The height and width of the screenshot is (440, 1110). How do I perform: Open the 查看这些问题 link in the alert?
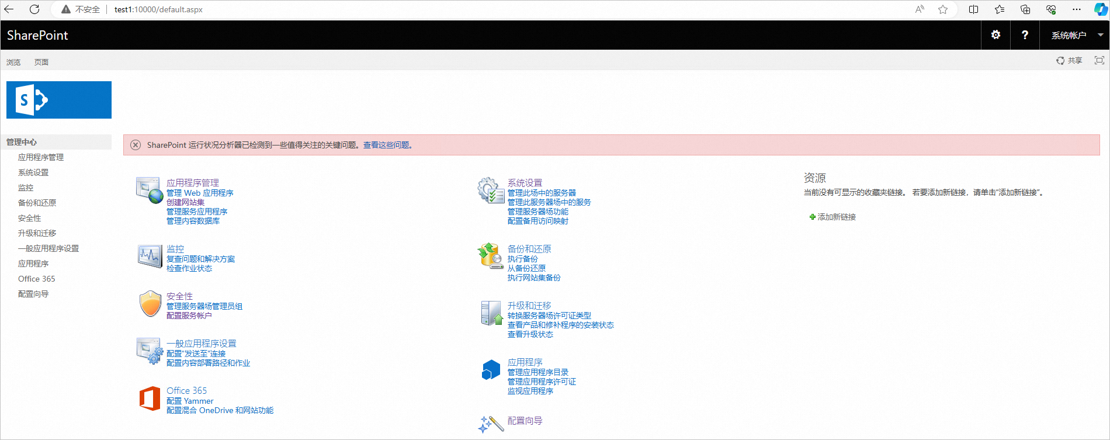pos(386,145)
